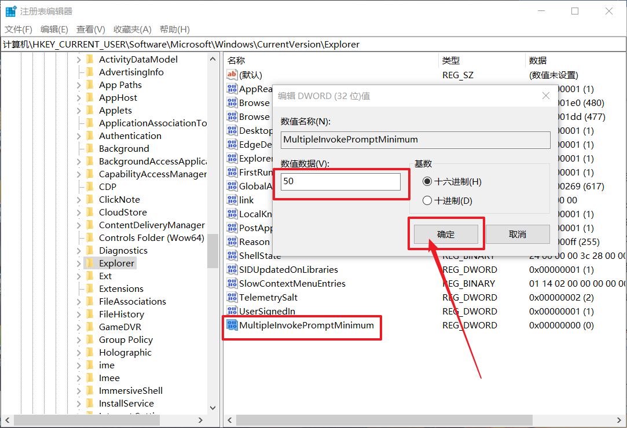The width and height of the screenshot is (627, 428).
Task: Click the GameDVR folder icon
Action: click(90, 327)
